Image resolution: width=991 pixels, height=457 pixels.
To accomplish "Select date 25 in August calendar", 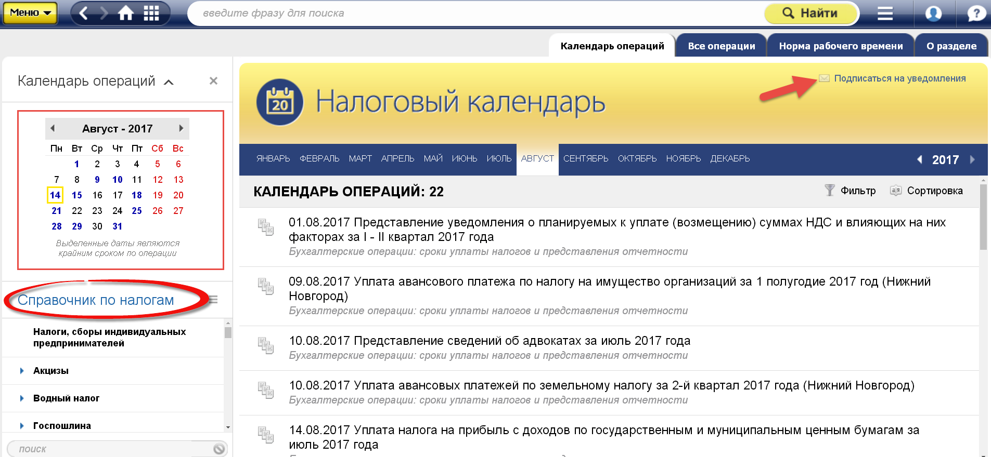I will (137, 211).
